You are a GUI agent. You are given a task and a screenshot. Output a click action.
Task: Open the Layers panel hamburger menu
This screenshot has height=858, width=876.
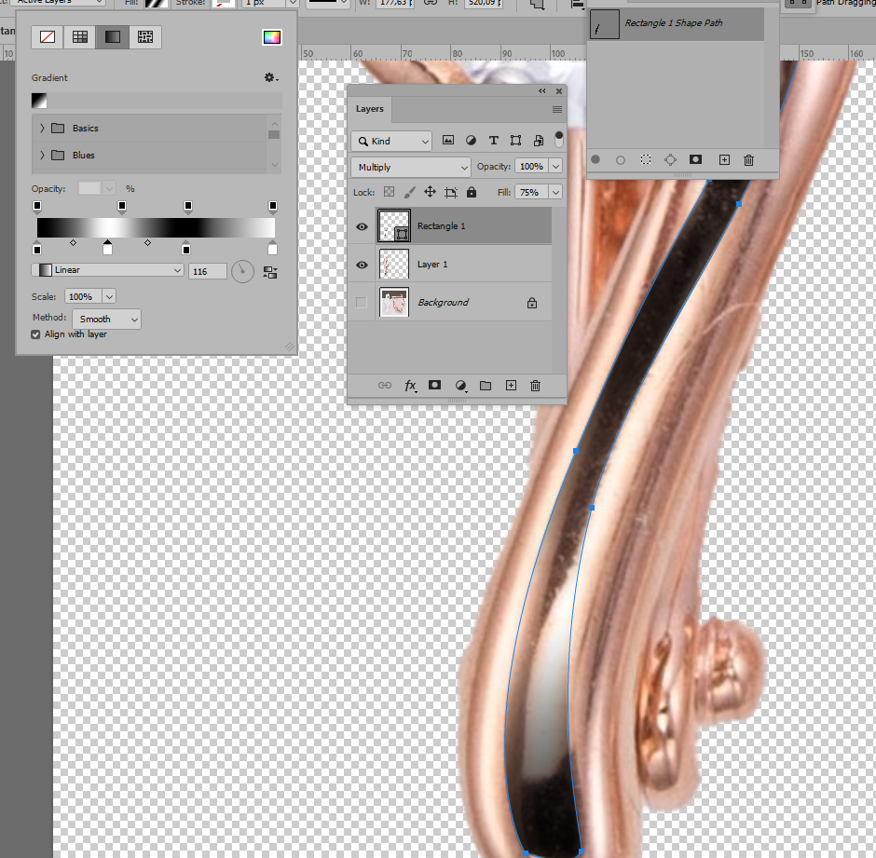[x=557, y=110]
